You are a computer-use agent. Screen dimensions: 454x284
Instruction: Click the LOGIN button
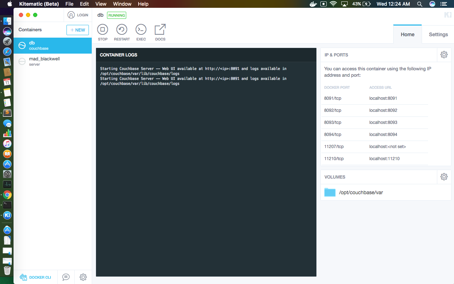(78, 15)
